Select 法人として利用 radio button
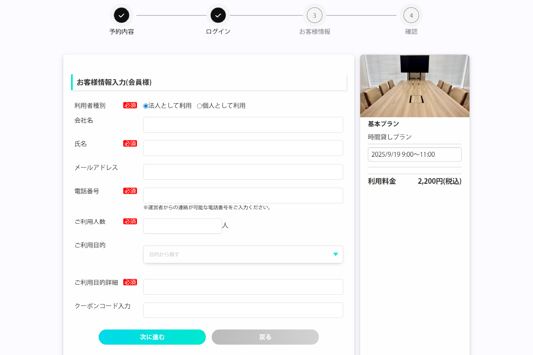 (146, 106)
